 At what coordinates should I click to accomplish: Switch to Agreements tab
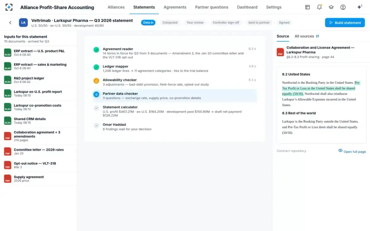click(175, 7)
